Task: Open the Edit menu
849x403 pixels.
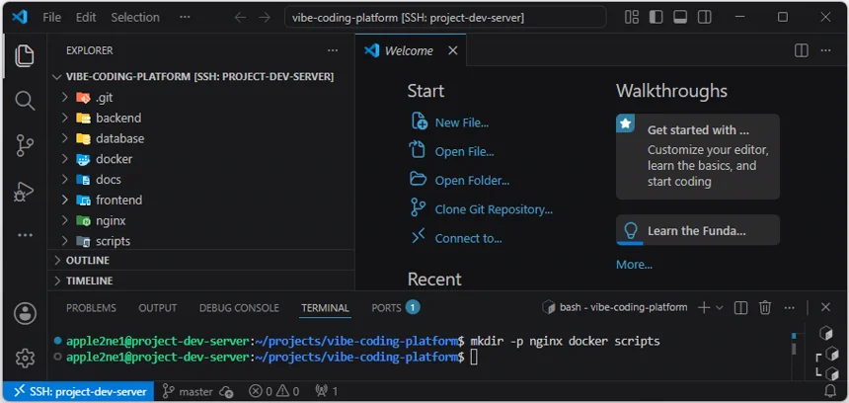Action: point(86,18)
